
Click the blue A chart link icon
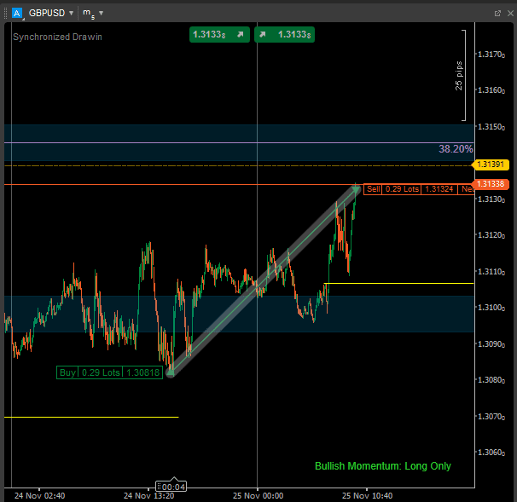click(x=16, y=13)
